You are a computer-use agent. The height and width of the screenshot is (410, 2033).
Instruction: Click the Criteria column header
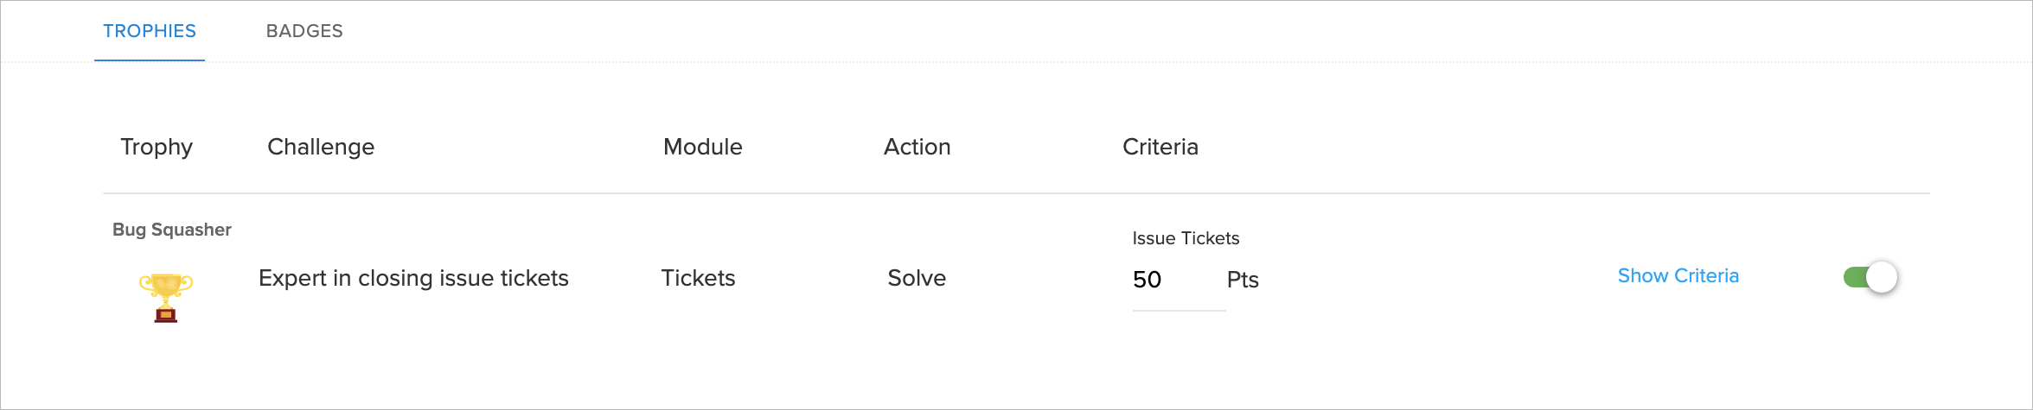coord(1160,147)
